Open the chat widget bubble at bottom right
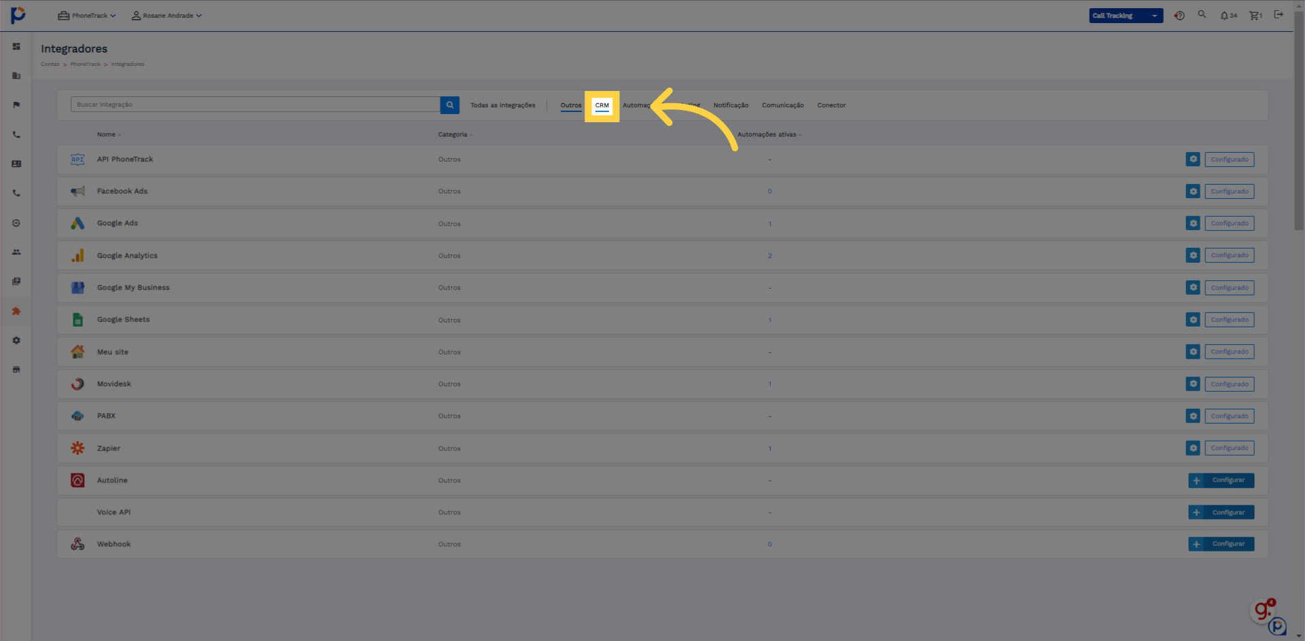Screen dimensions: 1305x641 click(x=1264, y=610)
